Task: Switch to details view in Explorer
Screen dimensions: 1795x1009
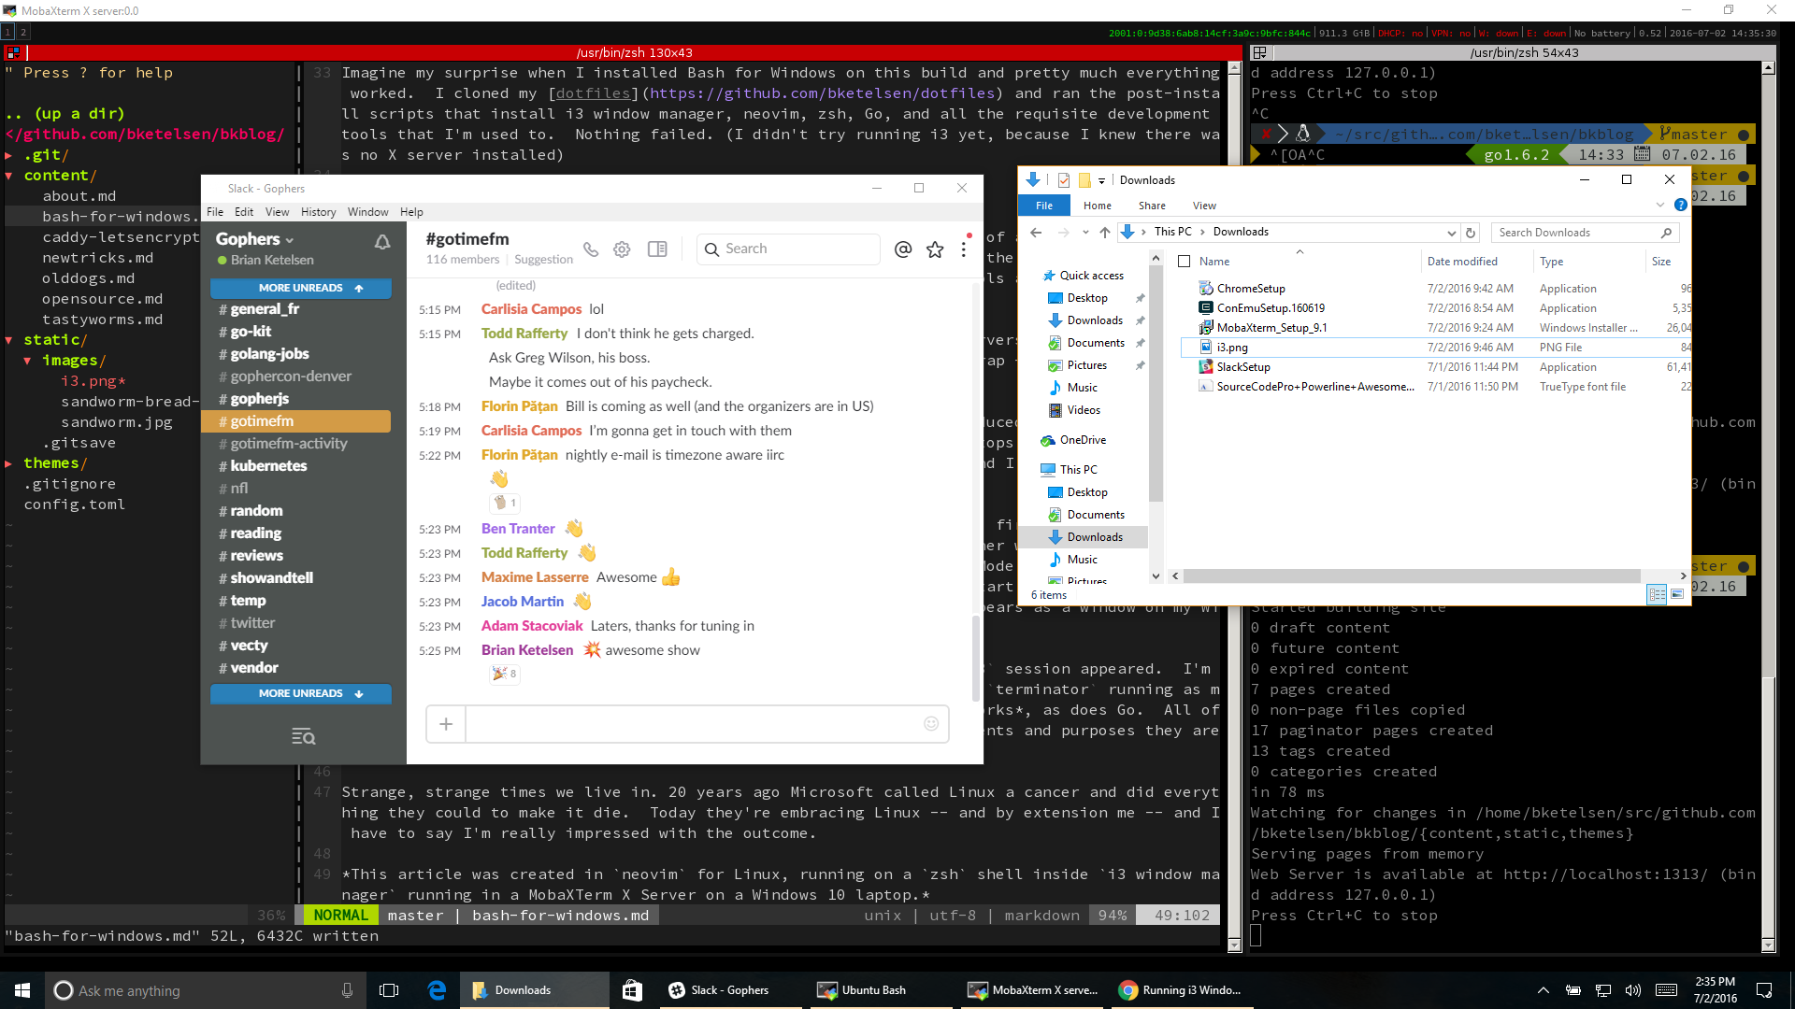Action: tap(1658, 594)
